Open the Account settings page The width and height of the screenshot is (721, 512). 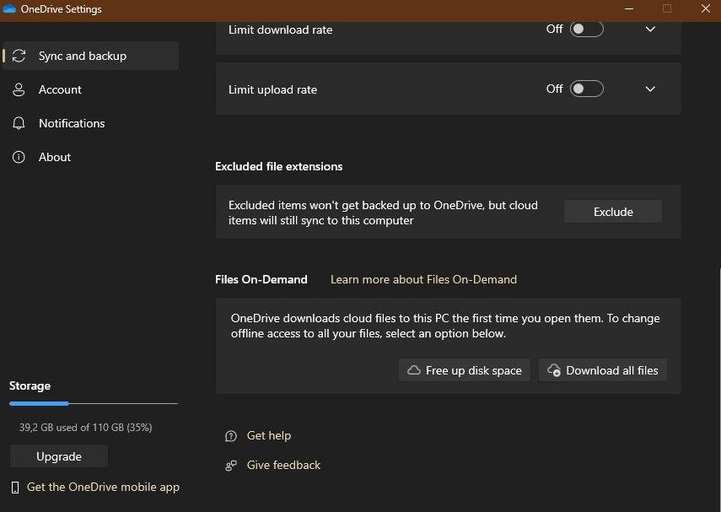(60, 89)
